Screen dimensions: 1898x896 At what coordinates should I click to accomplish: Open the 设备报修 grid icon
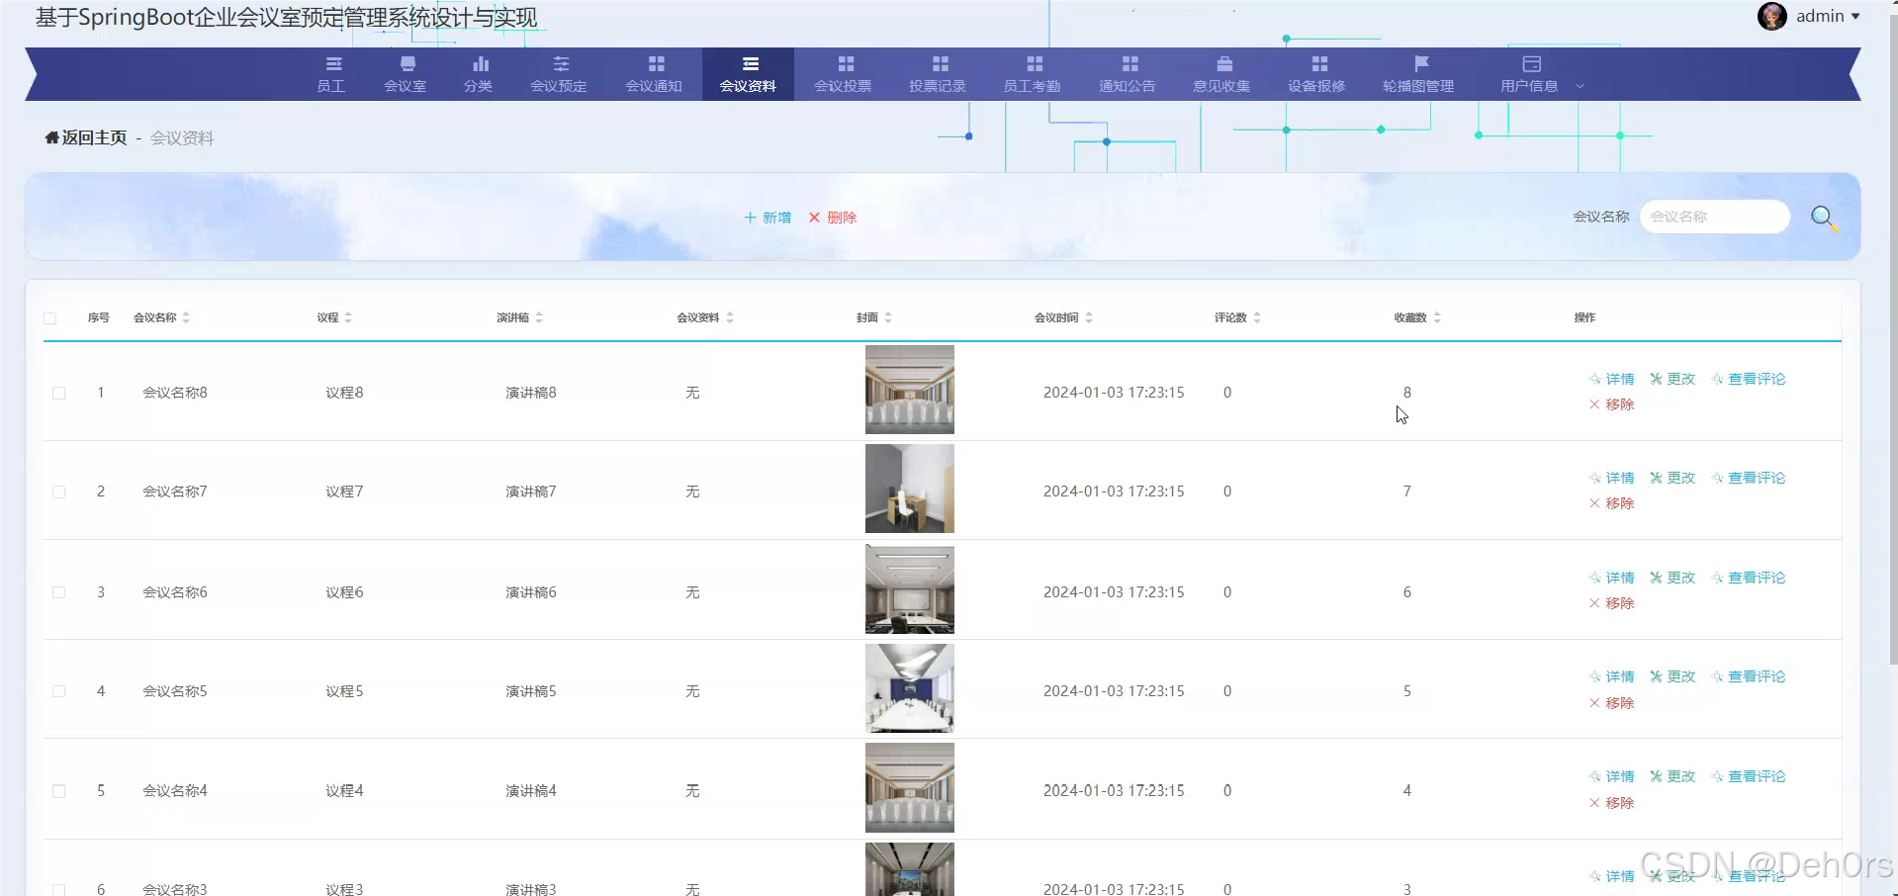pos(1319,64)
